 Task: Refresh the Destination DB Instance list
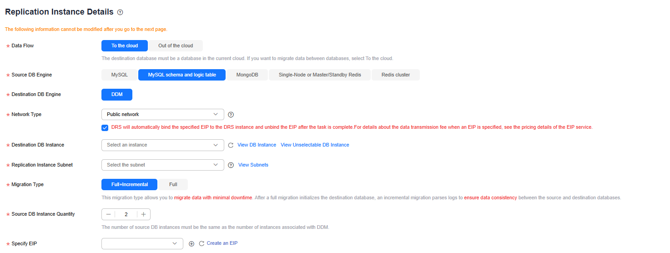[231, 145]
